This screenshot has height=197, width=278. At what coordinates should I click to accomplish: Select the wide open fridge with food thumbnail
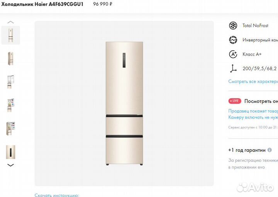(x=11, y=129)
